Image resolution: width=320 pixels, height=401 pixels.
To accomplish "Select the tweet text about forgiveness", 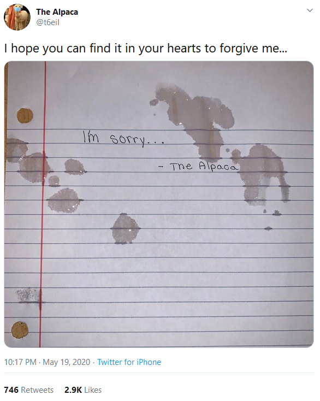I will (x=146, y=48).
